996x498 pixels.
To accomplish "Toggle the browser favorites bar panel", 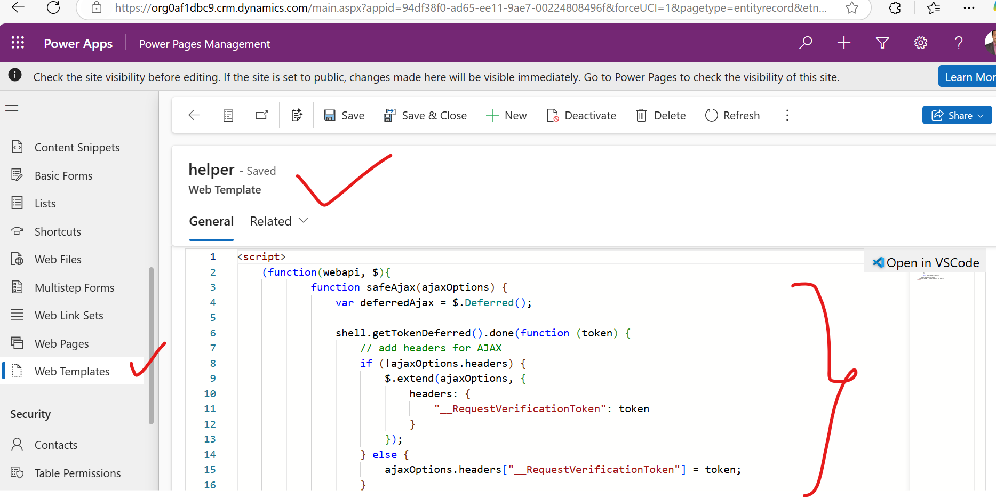I will [934, 8].
